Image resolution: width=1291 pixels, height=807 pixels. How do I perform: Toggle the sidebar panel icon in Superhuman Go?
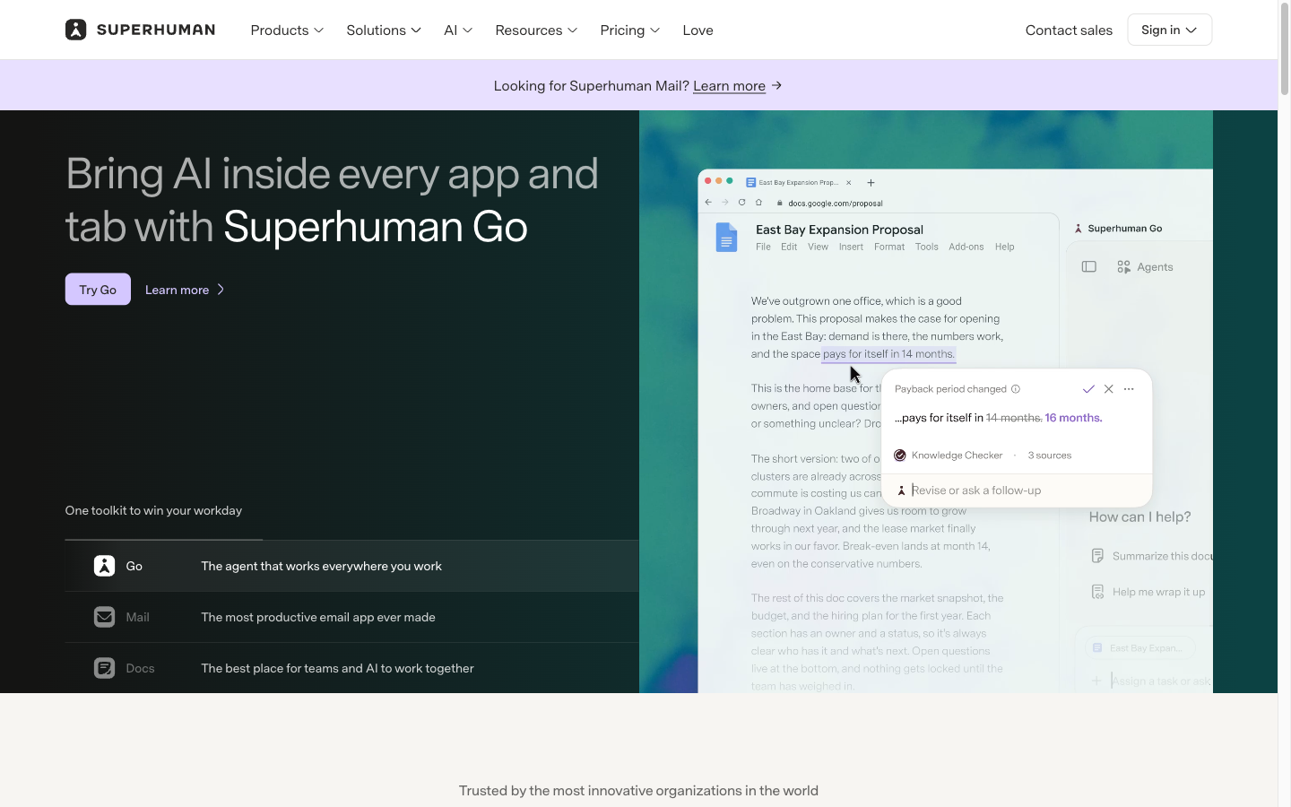[1089, 266]
